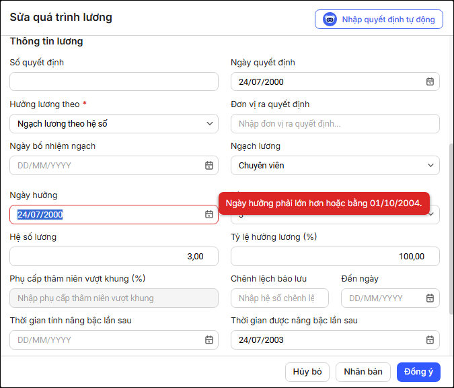Click the robot icon for automatic decision entry

click(x=330, y=20)
